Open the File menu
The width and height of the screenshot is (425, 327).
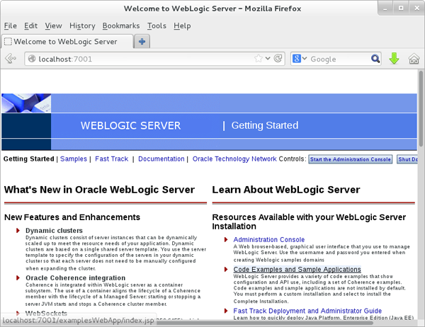point(11,25)
